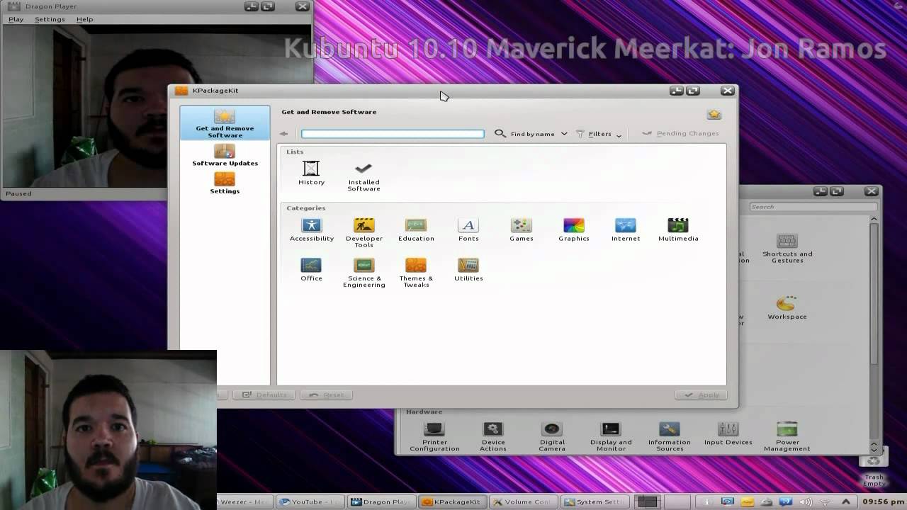
Task: Open the Science & Engineering category
Action: [x=364, y=273]
